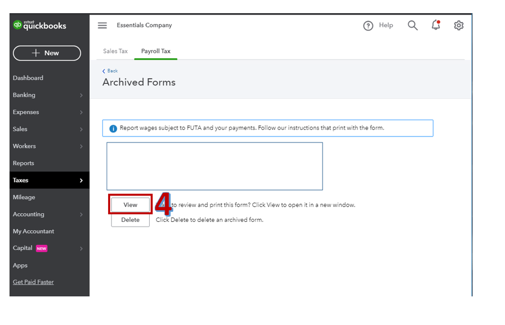Select the Payroll Tax tab

156,51
